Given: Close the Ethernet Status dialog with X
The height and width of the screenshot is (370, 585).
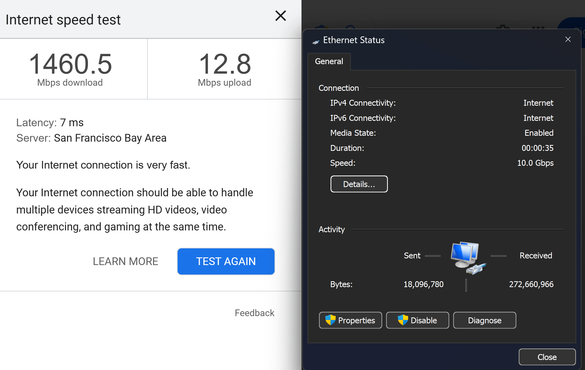Looking at the screenshot, I should coord(568,39).
